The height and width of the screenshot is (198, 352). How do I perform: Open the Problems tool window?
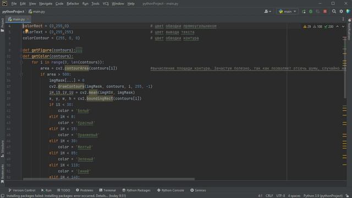pos(84,190)
